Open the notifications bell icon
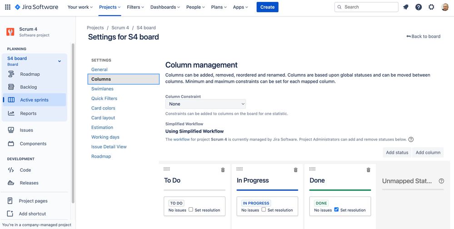The width and height of the screenshot is (454, 229). coord(406,7)
